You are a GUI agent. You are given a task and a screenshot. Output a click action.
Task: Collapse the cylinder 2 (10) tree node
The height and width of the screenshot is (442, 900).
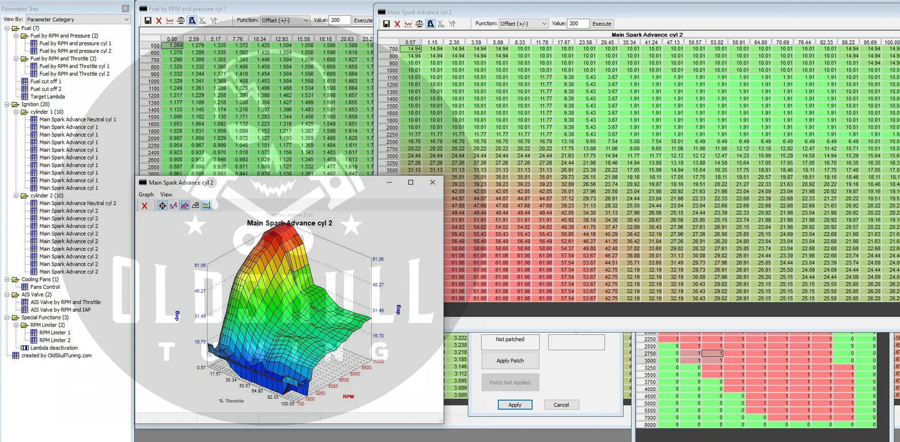[x=15, y=195]
